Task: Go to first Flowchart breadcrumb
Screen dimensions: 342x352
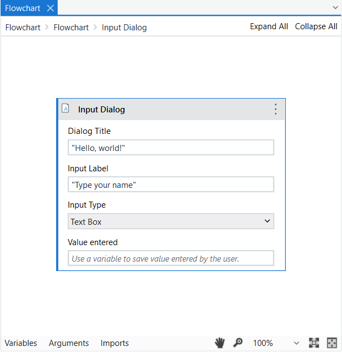Action: (23, 28)
